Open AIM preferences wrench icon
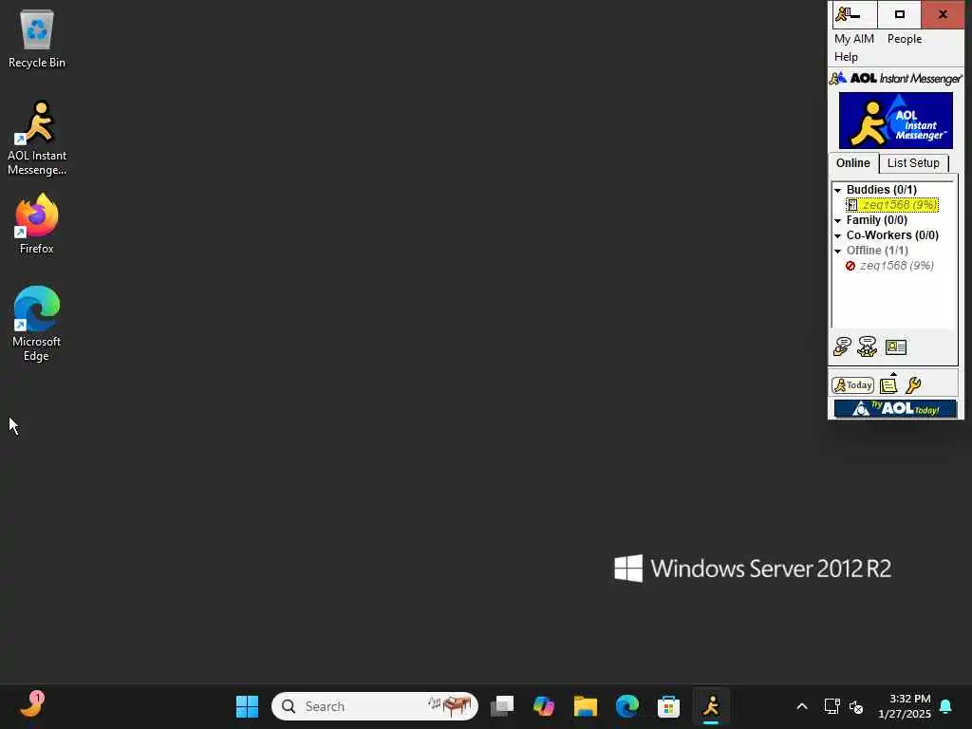972x729 pixels. click(913, 385)
